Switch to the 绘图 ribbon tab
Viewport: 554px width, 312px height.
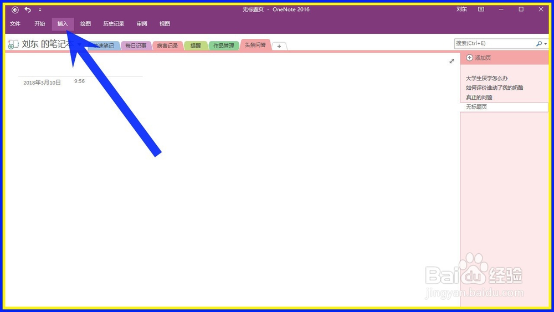pyautogui.click(x=85, y=24)
